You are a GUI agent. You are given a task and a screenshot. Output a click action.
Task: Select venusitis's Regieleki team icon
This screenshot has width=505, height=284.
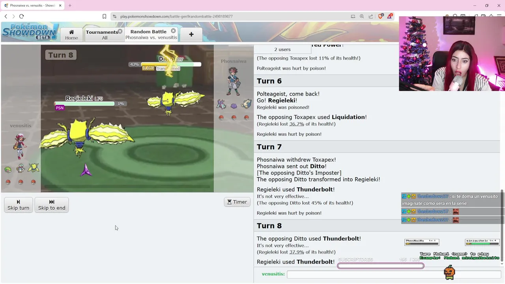coord(34,168)
